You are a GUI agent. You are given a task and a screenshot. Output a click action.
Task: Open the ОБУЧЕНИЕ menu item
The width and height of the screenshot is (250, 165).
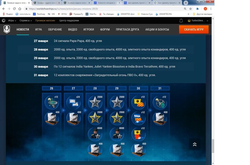click(55, 29)
